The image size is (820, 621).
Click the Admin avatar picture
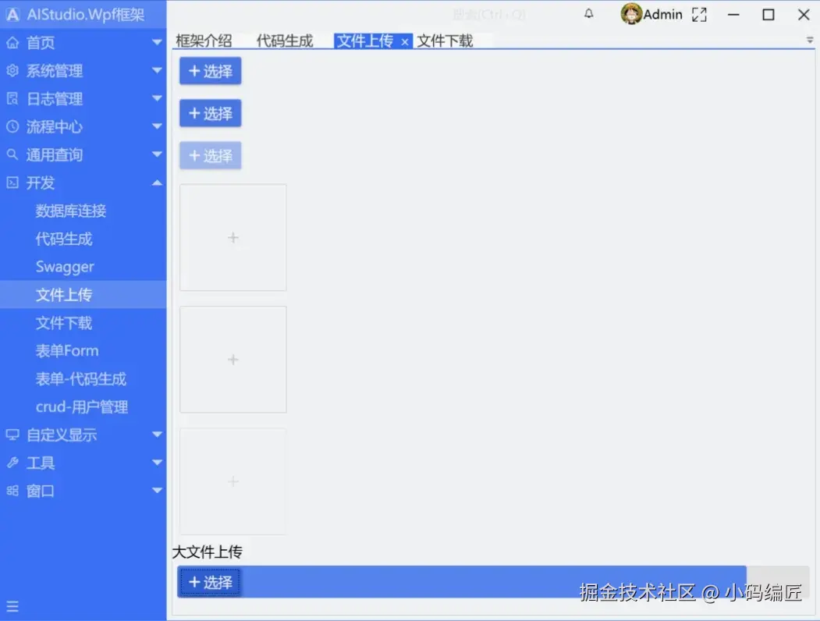point(630,13)
